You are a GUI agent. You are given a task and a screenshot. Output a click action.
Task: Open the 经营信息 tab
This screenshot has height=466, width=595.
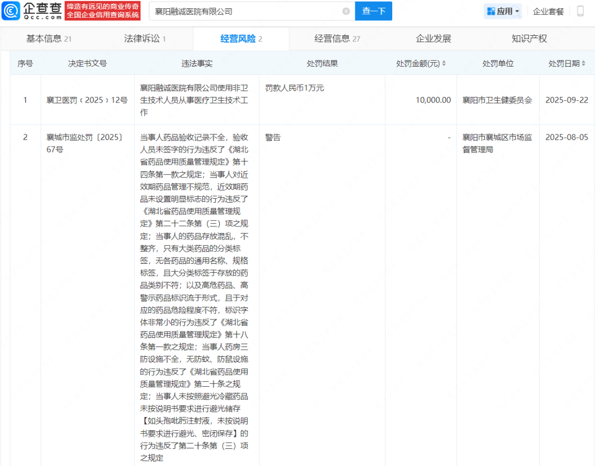coord(337,39)
